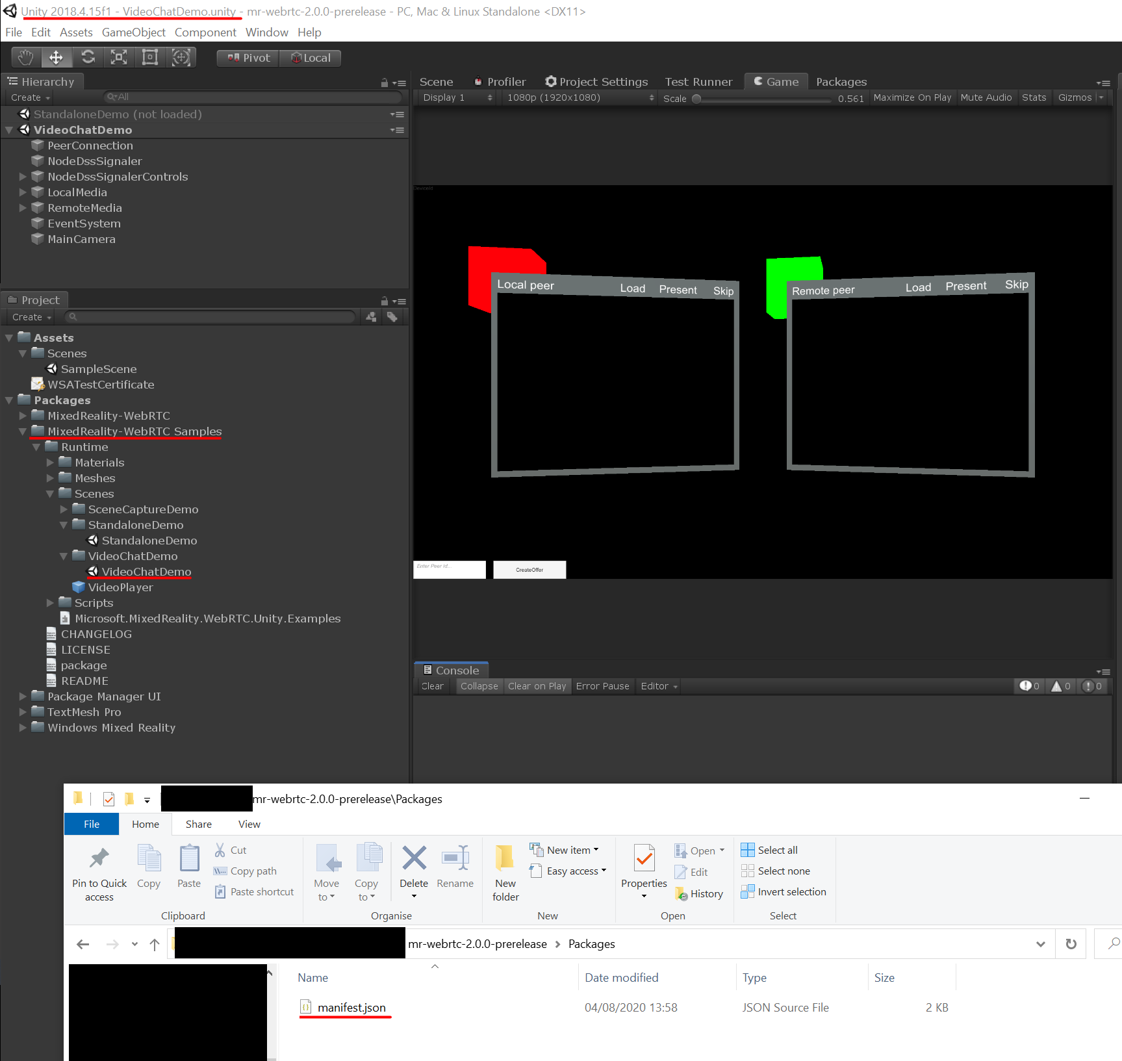Toggle Maximize On Play in Game view
Screen dimensions: 1122x1061
click(x=912, y=97)
